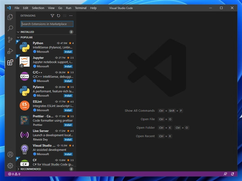Open the errors and warnings status indicator
The image size is (242, 181).
[x=14, y=174]
